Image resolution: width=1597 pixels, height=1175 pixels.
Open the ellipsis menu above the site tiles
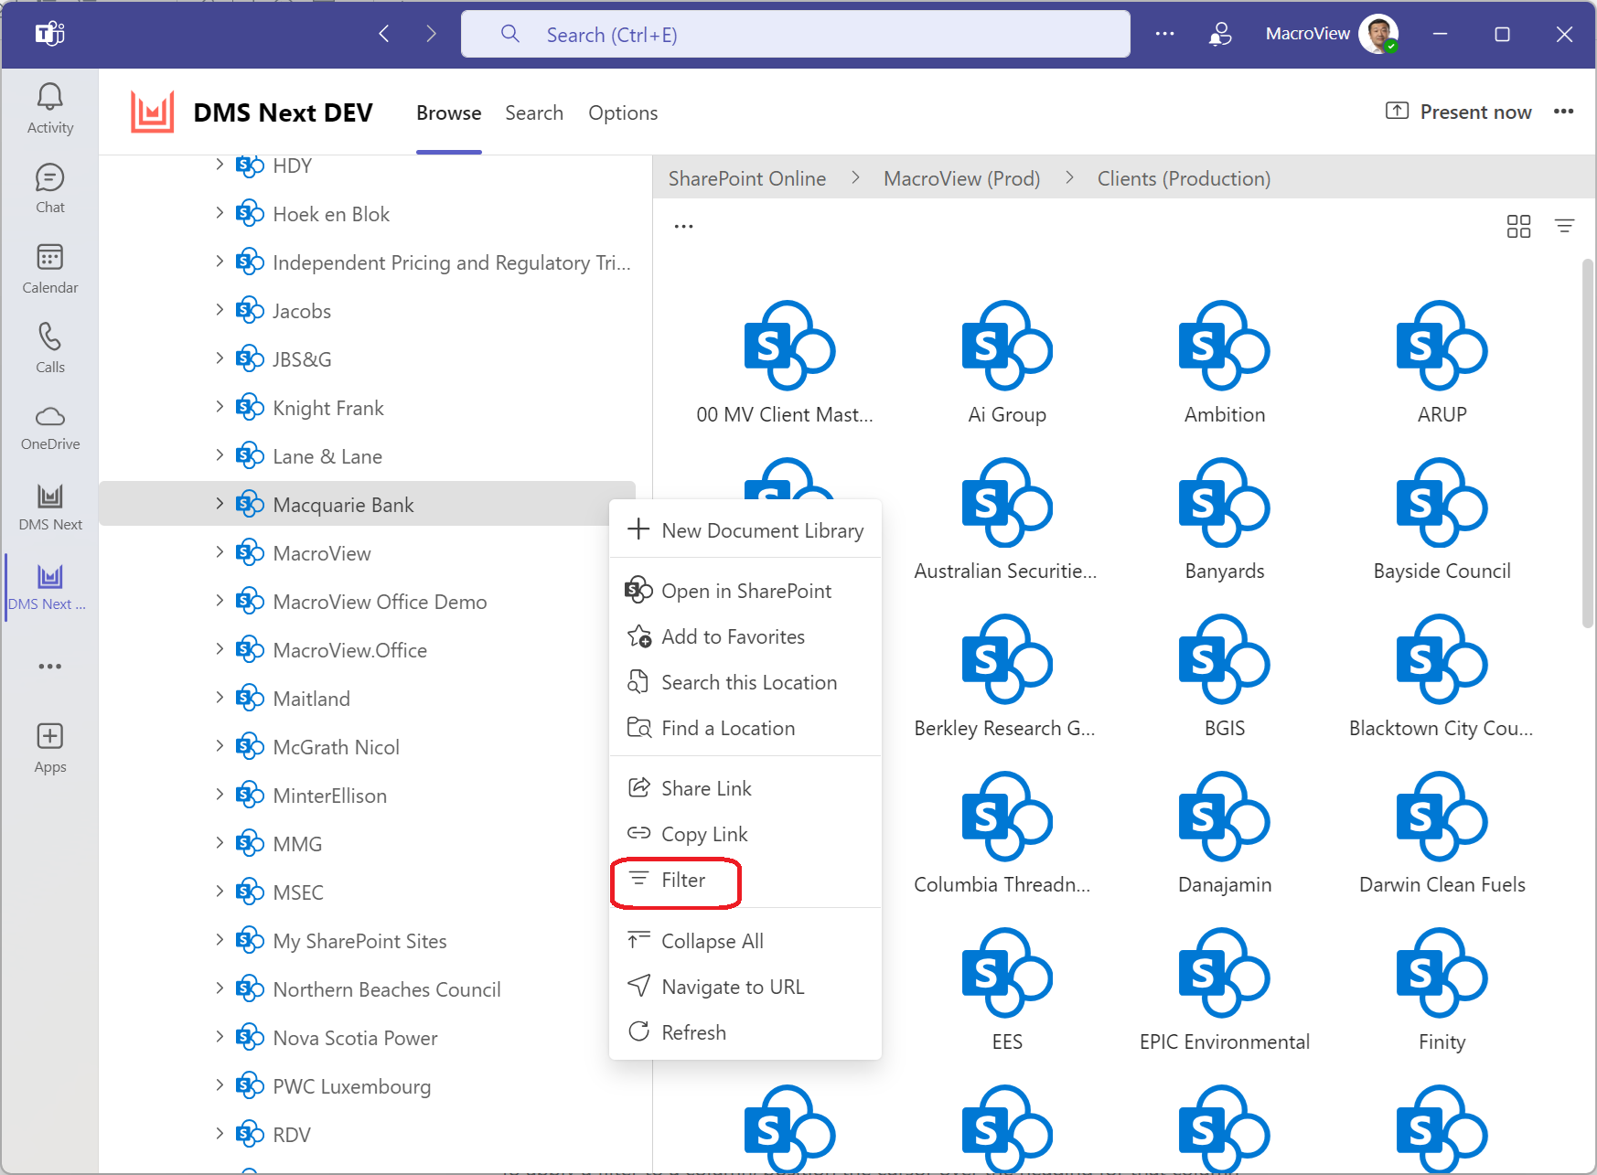[683, 226]
